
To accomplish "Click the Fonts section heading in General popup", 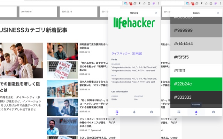I will tap(114, 59).
